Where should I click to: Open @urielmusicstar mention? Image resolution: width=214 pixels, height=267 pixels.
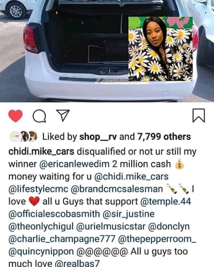coord(111,227)
